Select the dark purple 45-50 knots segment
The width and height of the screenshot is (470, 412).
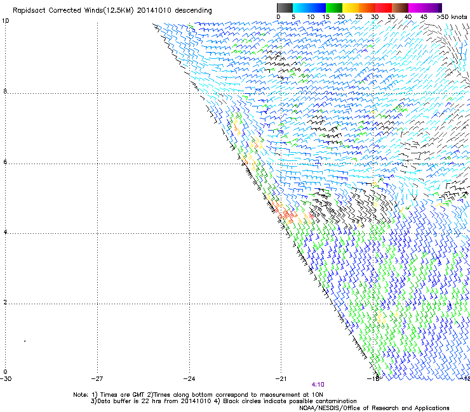point(433,8)
